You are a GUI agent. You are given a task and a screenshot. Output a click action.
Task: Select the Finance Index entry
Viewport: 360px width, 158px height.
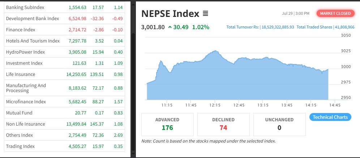click(x=20, y=30)
